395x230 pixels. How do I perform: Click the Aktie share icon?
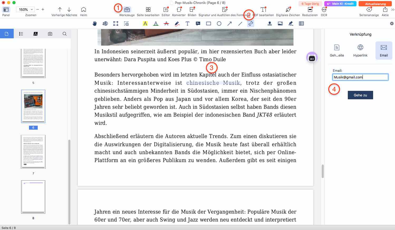[x=385, y=10]
